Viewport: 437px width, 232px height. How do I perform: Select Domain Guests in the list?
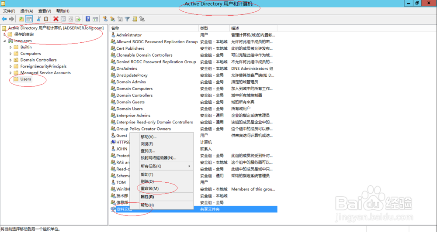pyautogui.click(x=130, y=102)
